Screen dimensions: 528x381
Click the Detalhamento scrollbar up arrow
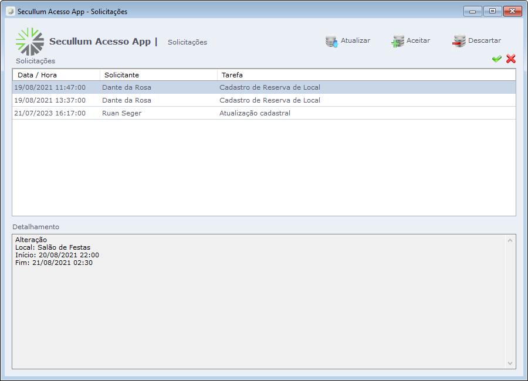coord(510,240)
